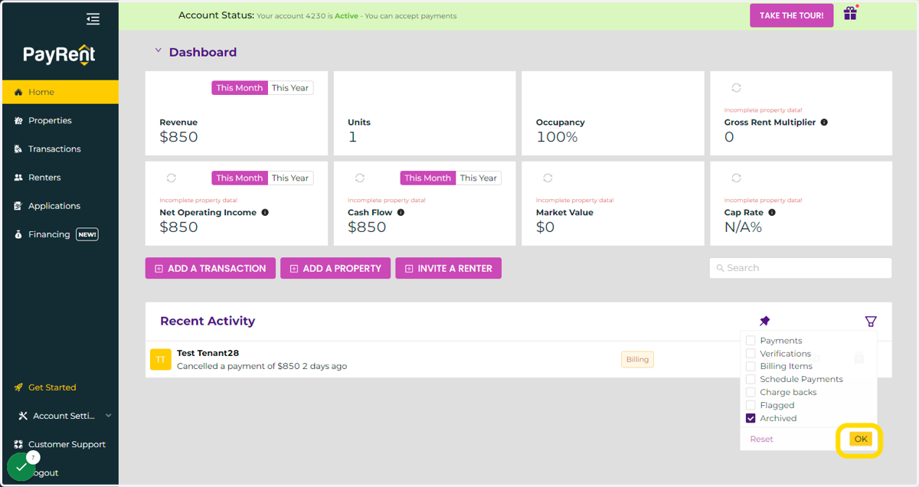Switch Revenue to This Year
The height and width of the screenshot is (487, 919).
pyautogui.click(x=290, y=88)
